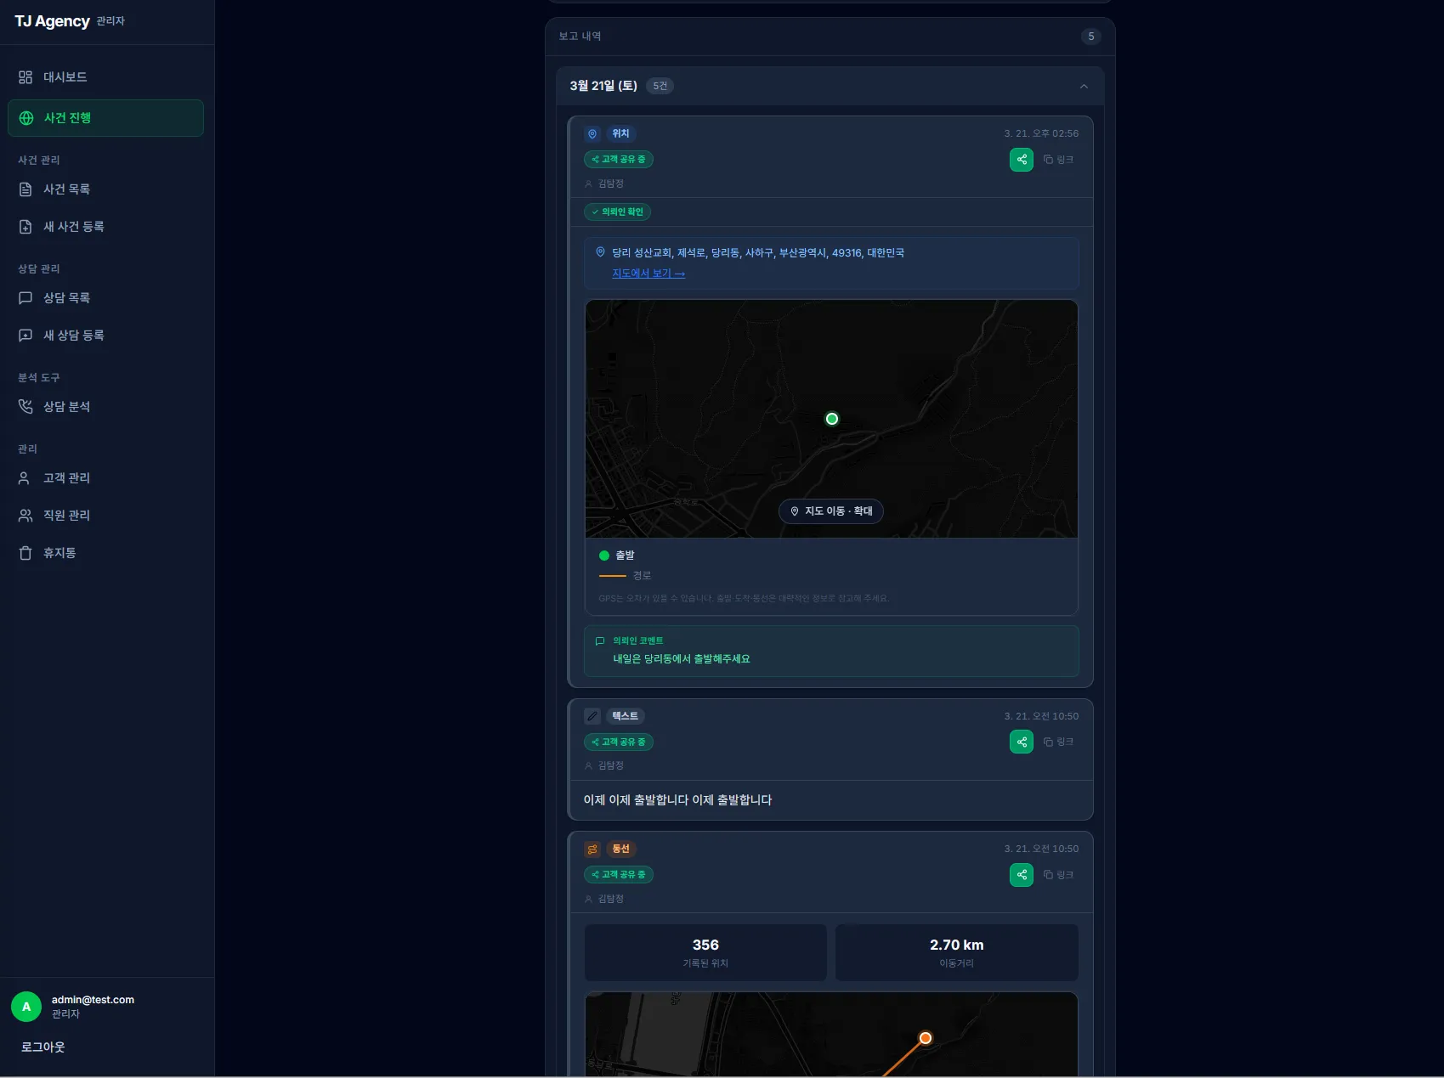Viewport: 1444px width, 1078px height.
Task: Open 상담 목록 page
Action: point(105,298)
